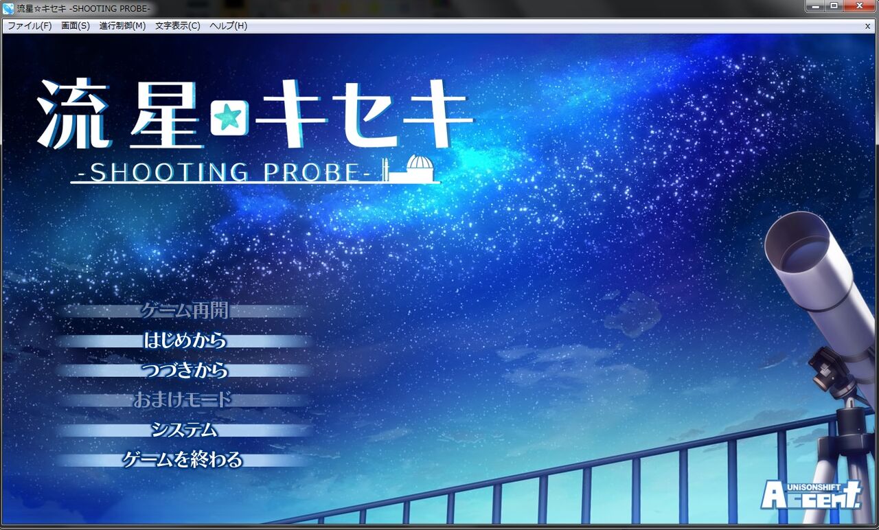
Task: Open the 画面(S) menu
Action: 76,26
